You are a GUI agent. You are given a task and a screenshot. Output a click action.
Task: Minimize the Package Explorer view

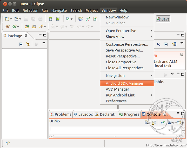pos(40,35)
